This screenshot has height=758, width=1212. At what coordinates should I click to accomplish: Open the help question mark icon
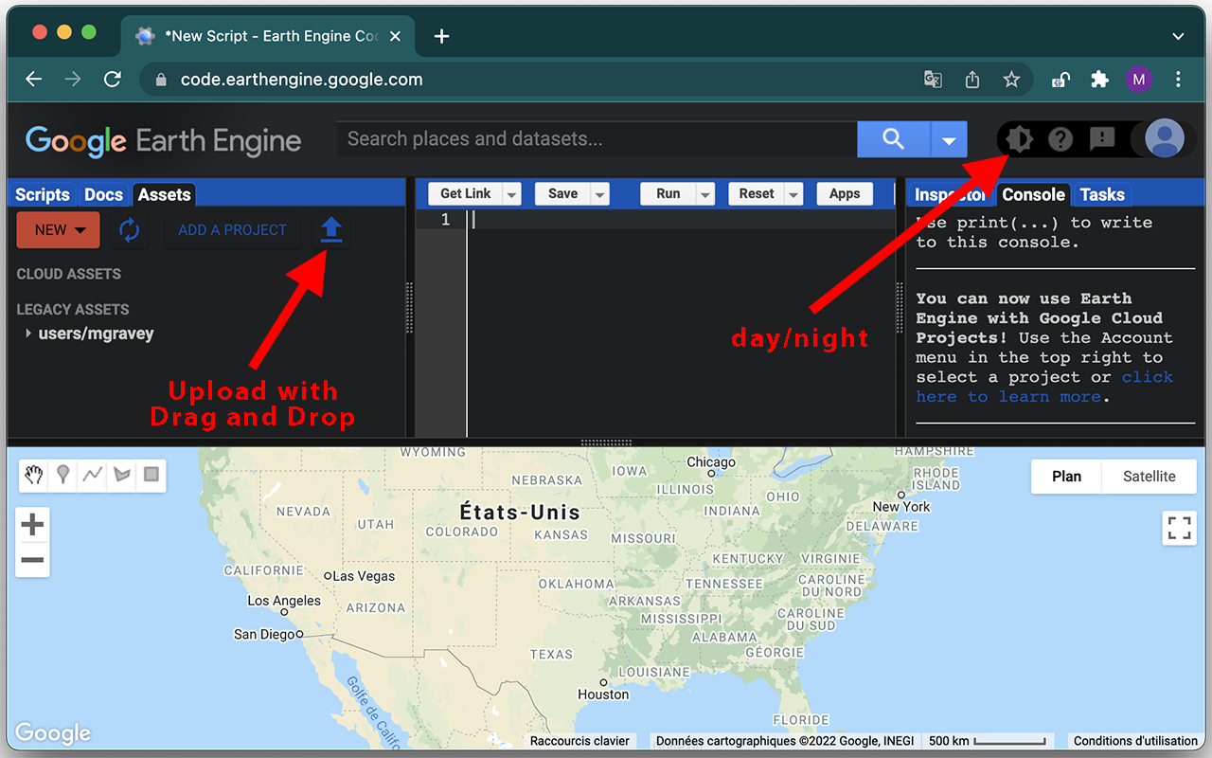(1060, 139)
